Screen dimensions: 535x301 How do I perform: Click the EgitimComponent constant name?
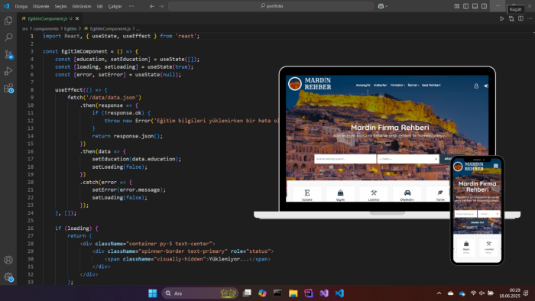tap(84, 51)
